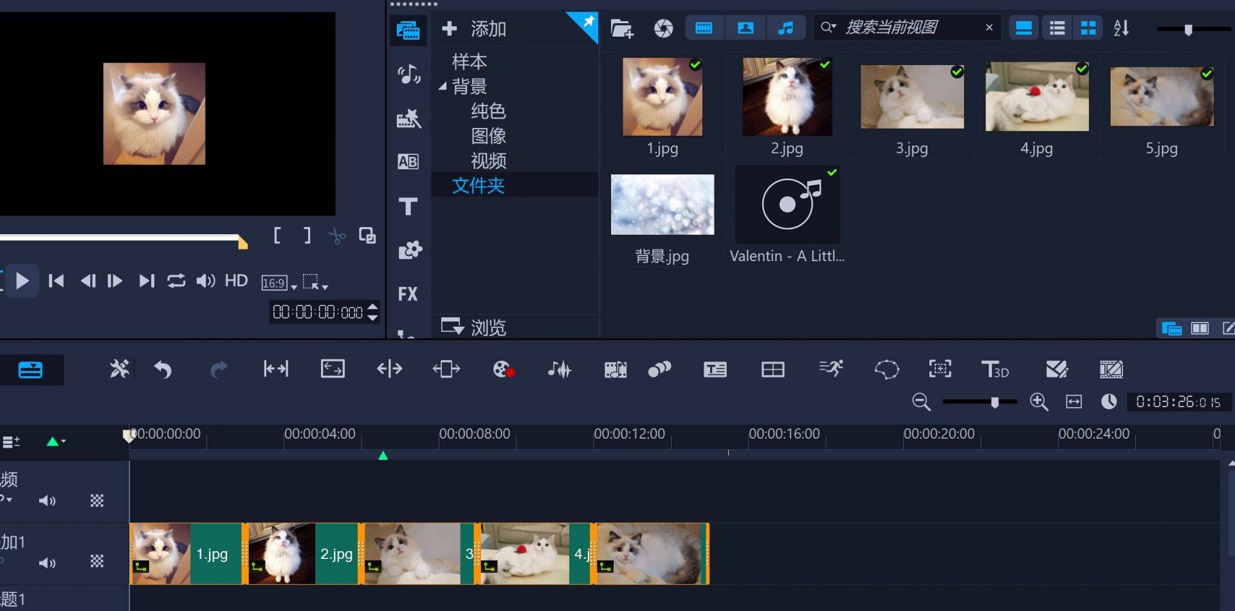This screenshot has width=1235, height=611.
Task: Toggle the HD preview mode
Action: point(236,280)
